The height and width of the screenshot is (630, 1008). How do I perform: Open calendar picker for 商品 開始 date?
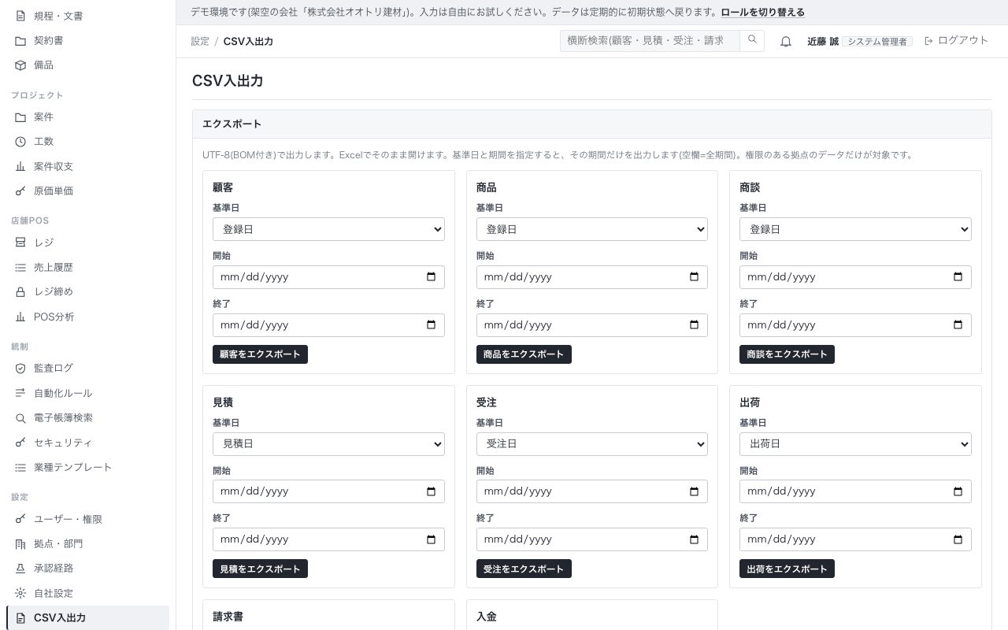point(694,277)
